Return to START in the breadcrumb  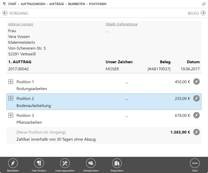pos(12,4)
